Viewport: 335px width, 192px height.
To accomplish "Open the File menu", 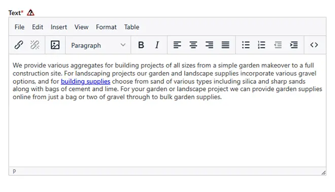I will click(x=19, y=27).
